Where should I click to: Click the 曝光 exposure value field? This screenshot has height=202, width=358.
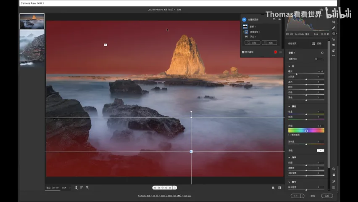tap(321, 72)
